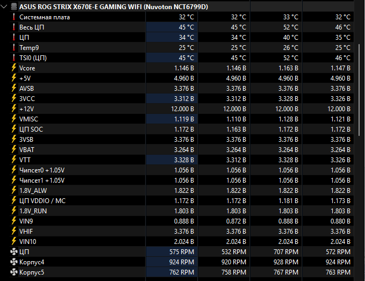Click lightning icon next to ЦП VDDIO / MC

click(14, 200)
